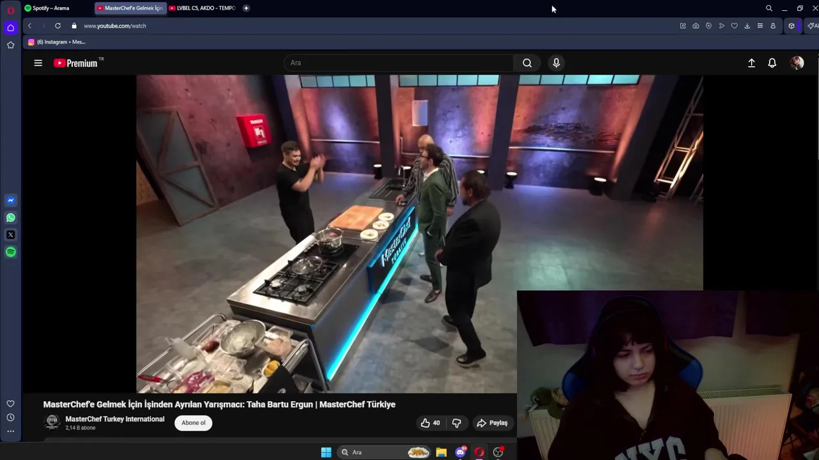Switch to the LVBEL C5, AKDO - TEMPO tab
Viewport: 819px width, 460px height.
click(202, 8)
